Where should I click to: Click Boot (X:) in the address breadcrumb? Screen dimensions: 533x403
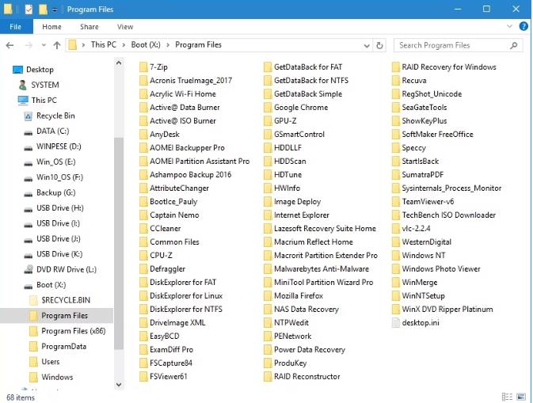pyautogui.click(x=146, y=46)
